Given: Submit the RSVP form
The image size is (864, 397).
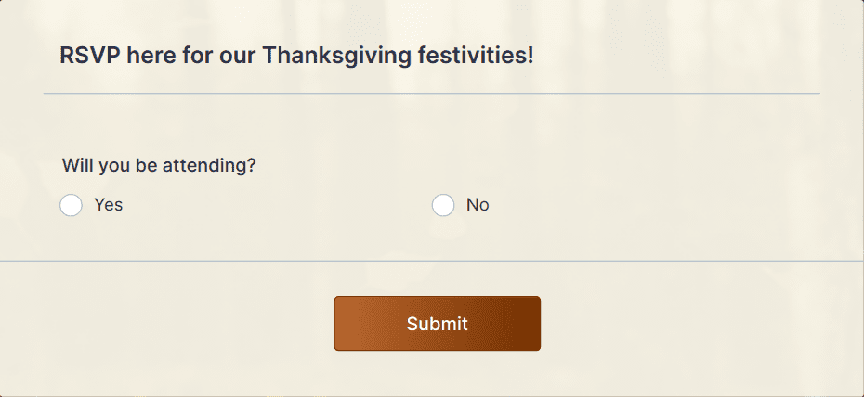Looking at the screenshot, I should (437, 324).
